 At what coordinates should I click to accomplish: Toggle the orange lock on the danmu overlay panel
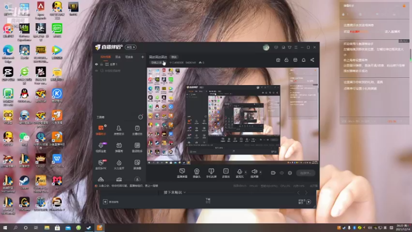404,6
